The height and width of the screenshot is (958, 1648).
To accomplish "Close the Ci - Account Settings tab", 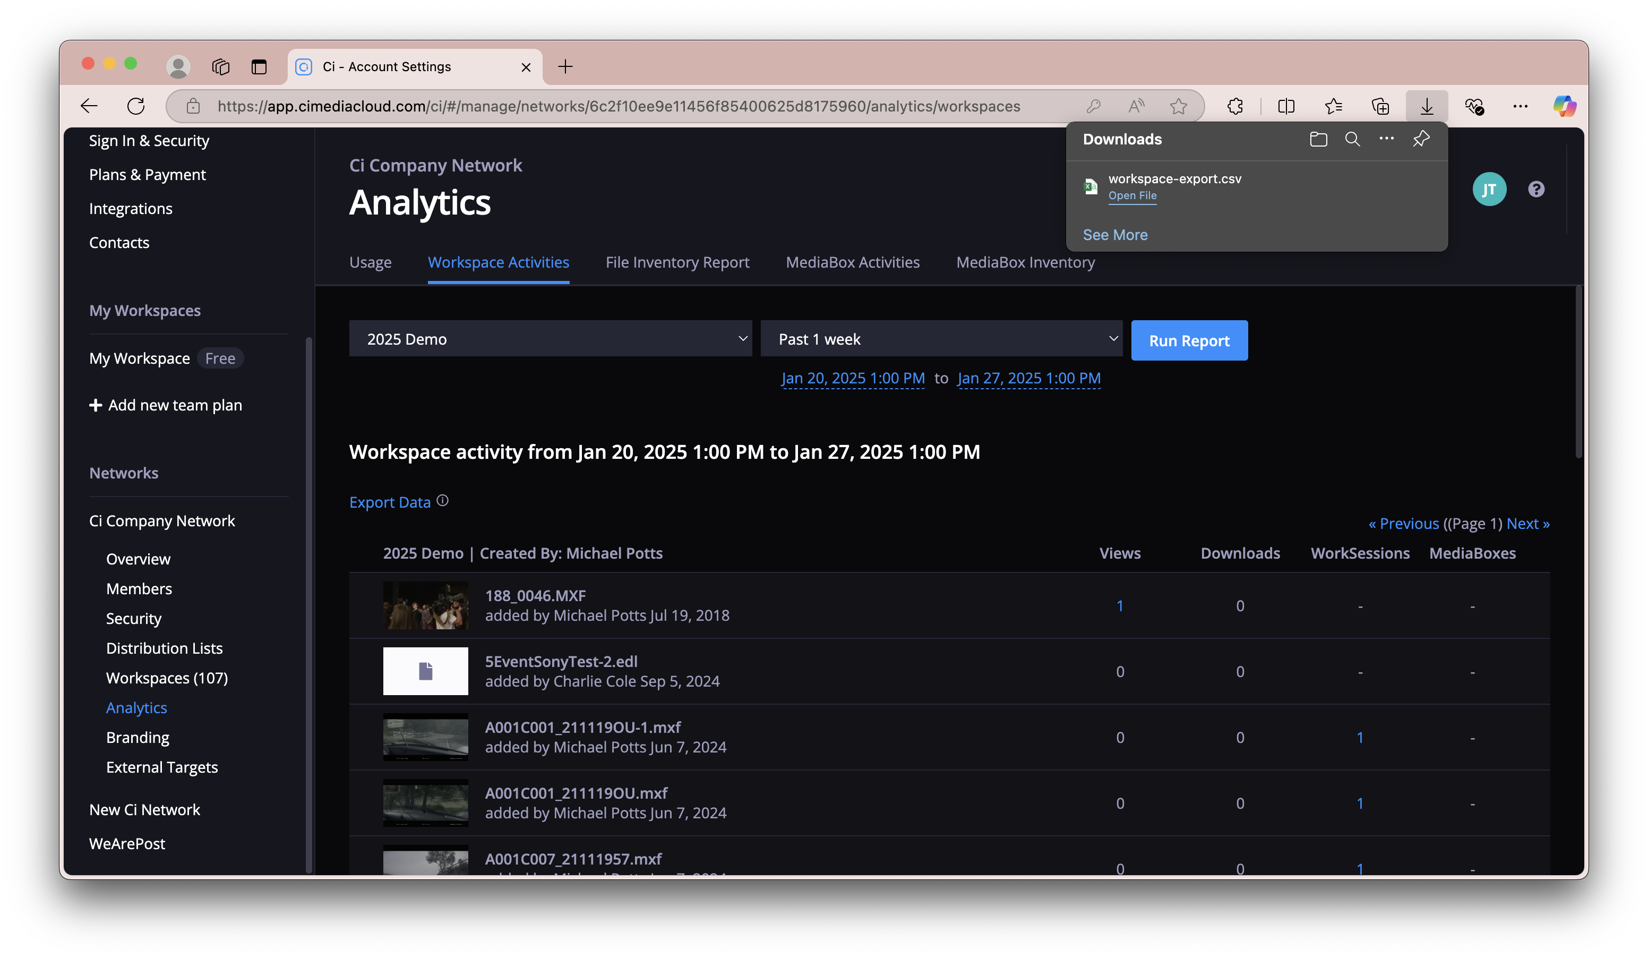I will (x=526, y=67).
